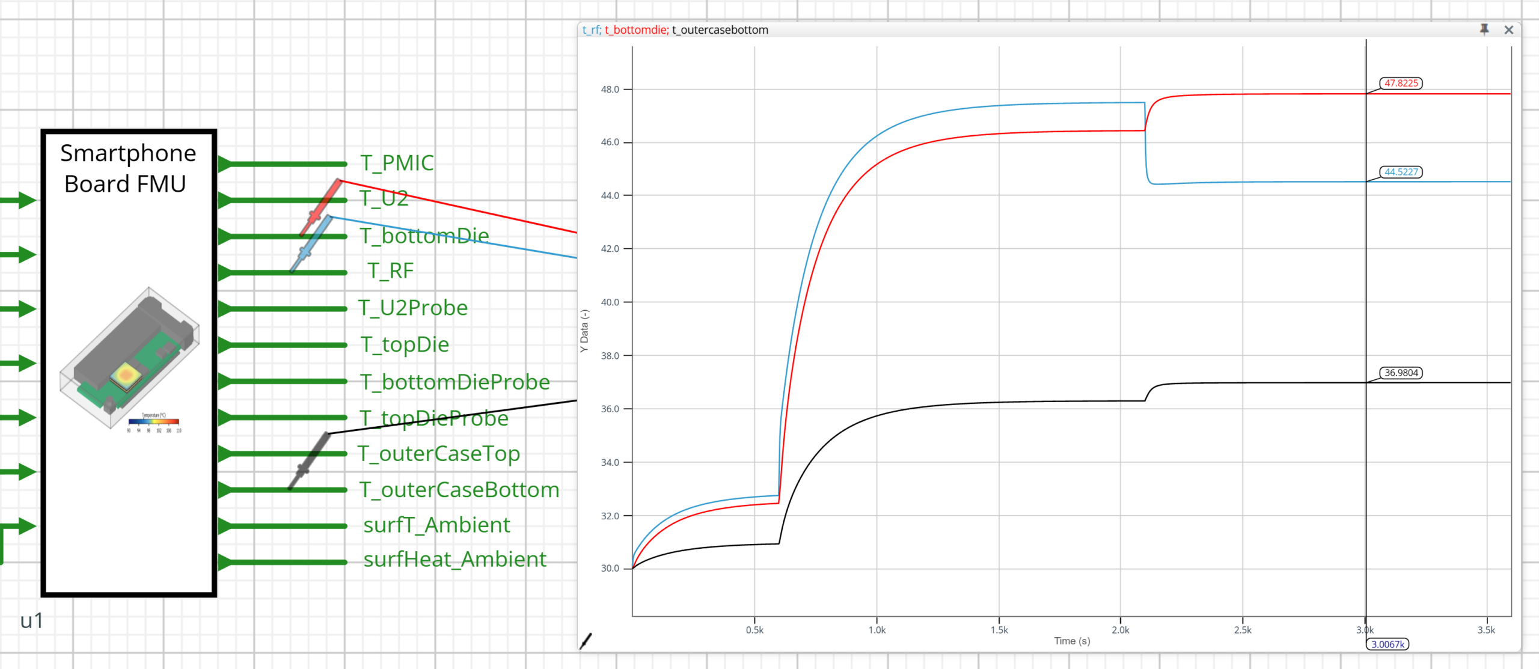Select the Smartphone Board FMU block
The width and height of the screenshot is (1539, 669).
(129, 363)
